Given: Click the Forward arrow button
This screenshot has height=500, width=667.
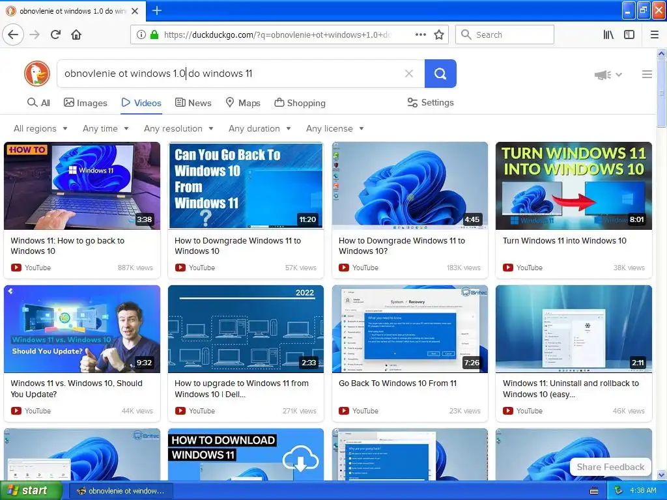Looking at the screenshot, I should [x=35, y=35].
